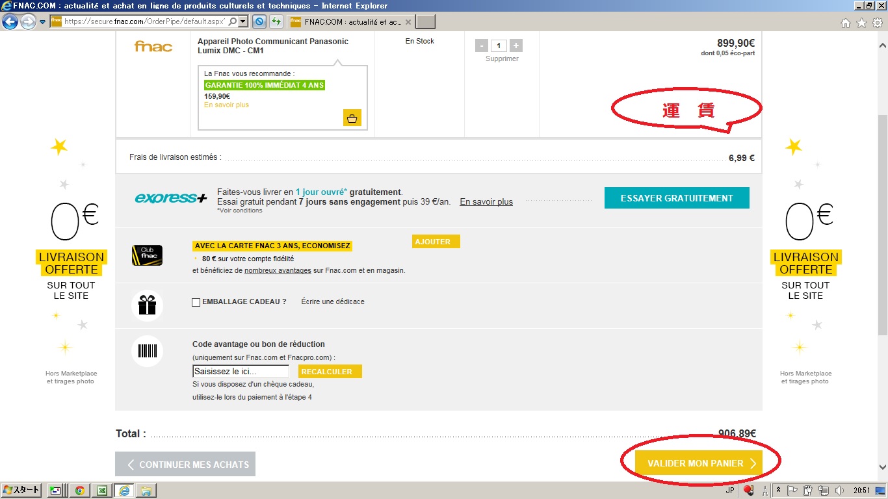888x499 pixels.
Task: Click the fnac seller logo
Action: point(153,46)
